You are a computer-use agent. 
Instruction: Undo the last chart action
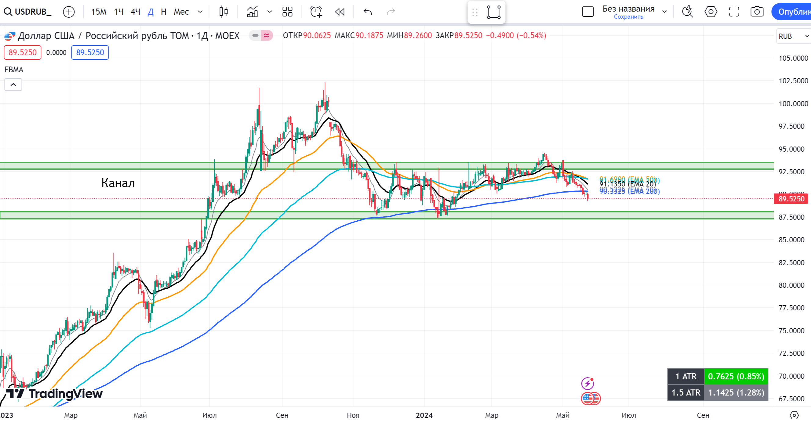pyautogui.click(x=368, y=12)
